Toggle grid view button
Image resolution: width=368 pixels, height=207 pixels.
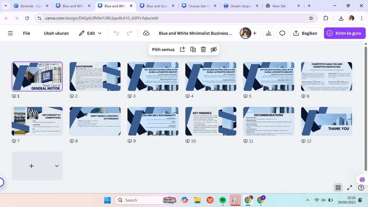click(x=338, y=187)
